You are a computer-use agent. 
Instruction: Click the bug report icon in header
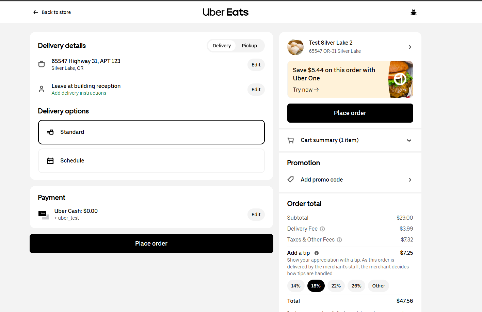(414, 12)
